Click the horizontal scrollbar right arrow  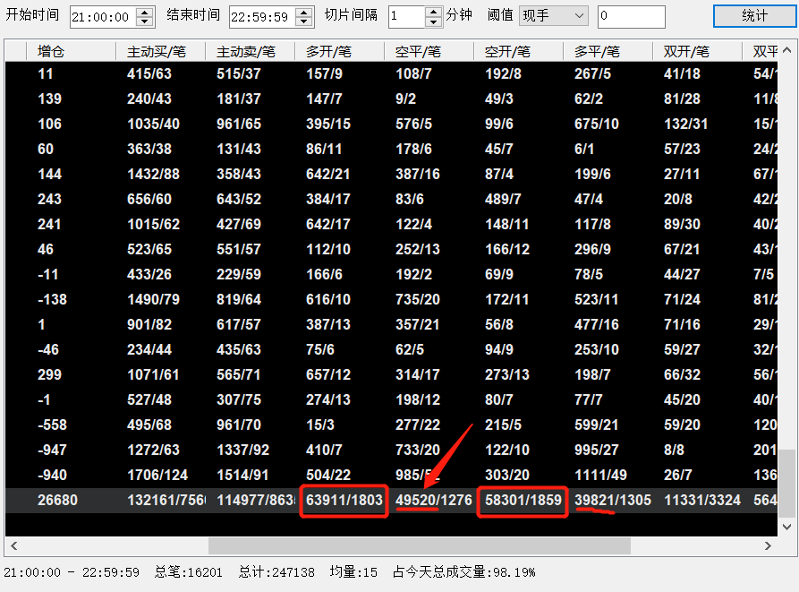tap(768, 546)
